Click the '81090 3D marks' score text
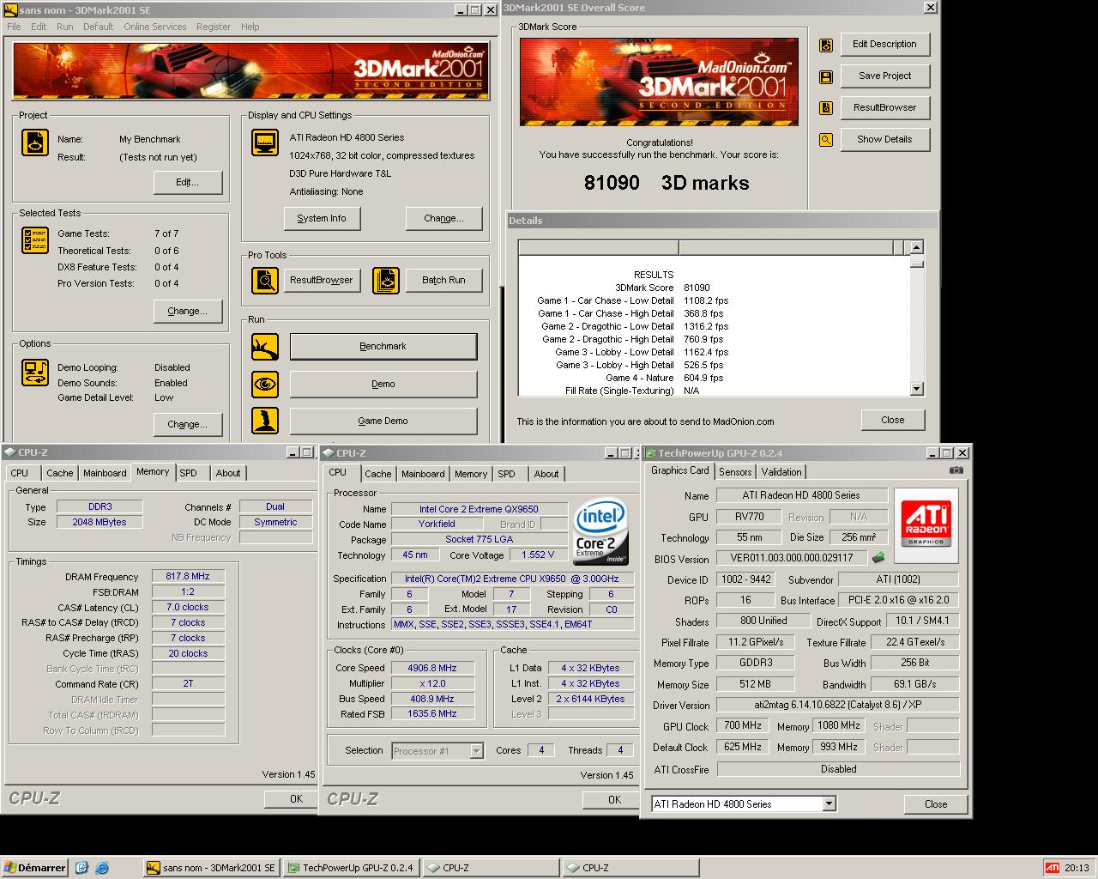The image size is (1098, 879). pyautogui.click(x=667, y=183)
